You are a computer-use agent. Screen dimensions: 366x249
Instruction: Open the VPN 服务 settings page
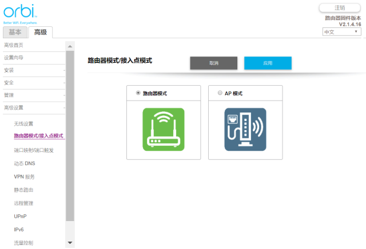(x=24, y=176)
